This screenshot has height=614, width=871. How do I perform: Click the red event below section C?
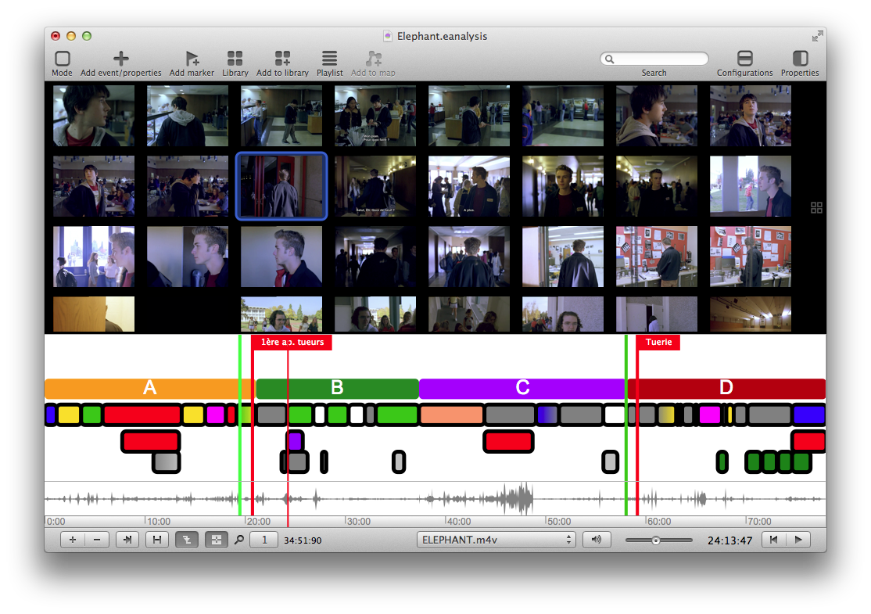tap(508, 442)
